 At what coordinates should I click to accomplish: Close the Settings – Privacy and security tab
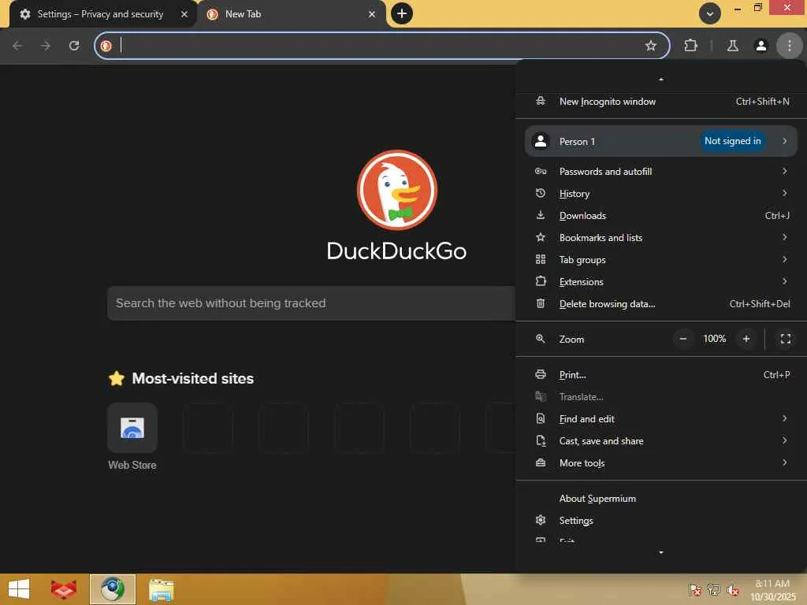[x=184, y=14]
